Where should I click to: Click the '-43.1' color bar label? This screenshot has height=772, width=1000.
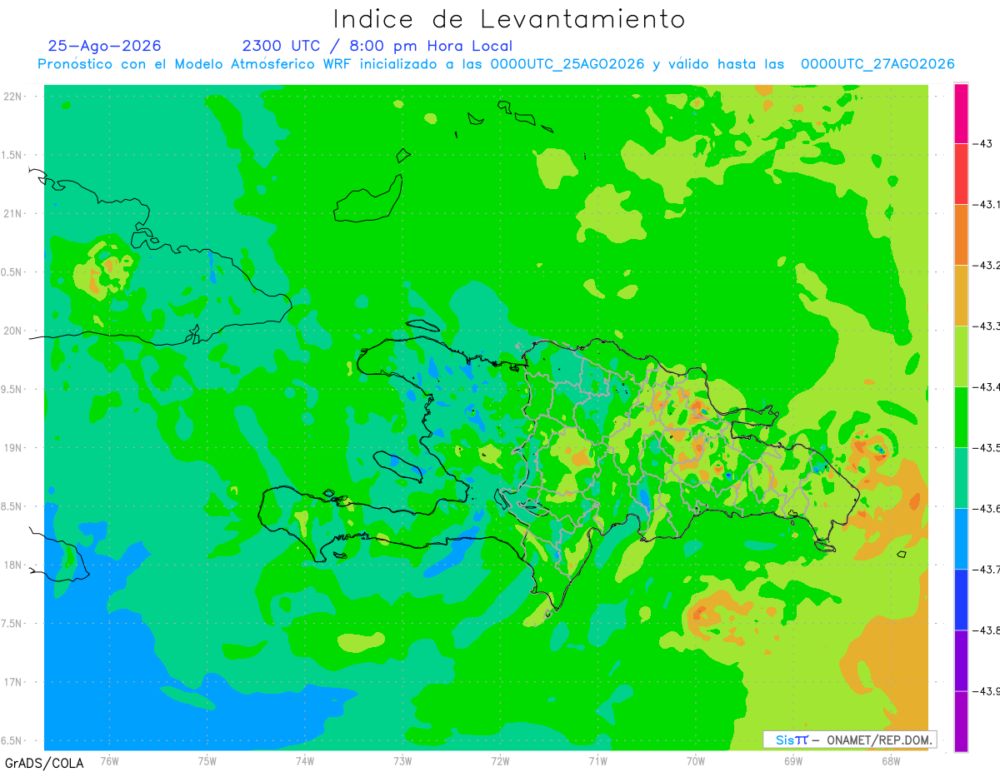[x=987, y=205]
